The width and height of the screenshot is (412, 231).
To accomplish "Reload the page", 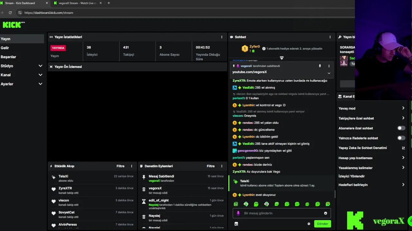I will click(x=10, y=13).
